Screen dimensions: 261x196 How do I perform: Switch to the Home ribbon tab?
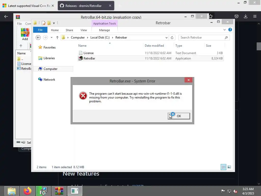tap(55, 30)
